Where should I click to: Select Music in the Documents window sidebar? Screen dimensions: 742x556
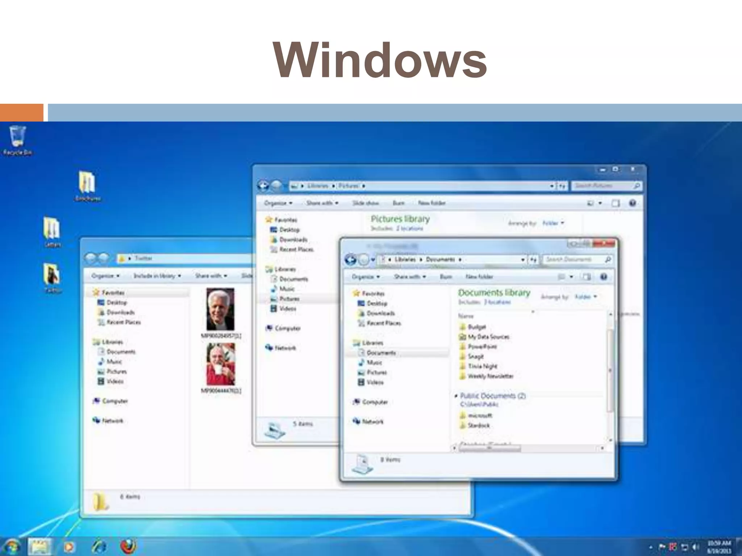click(x=370, y=363)
